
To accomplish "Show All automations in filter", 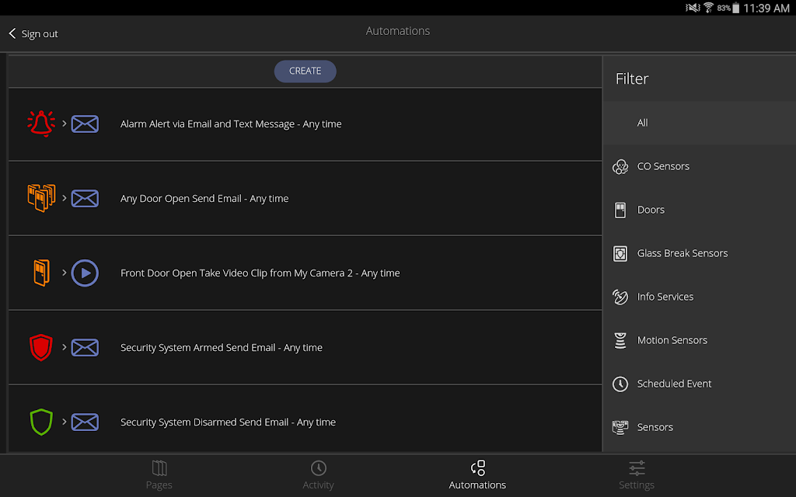I will pos(699,123).
